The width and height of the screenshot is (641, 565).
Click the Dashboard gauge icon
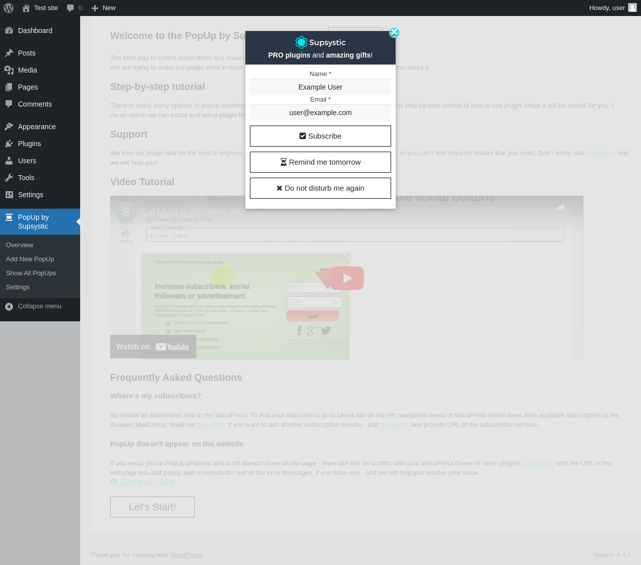tap(9, 31)
